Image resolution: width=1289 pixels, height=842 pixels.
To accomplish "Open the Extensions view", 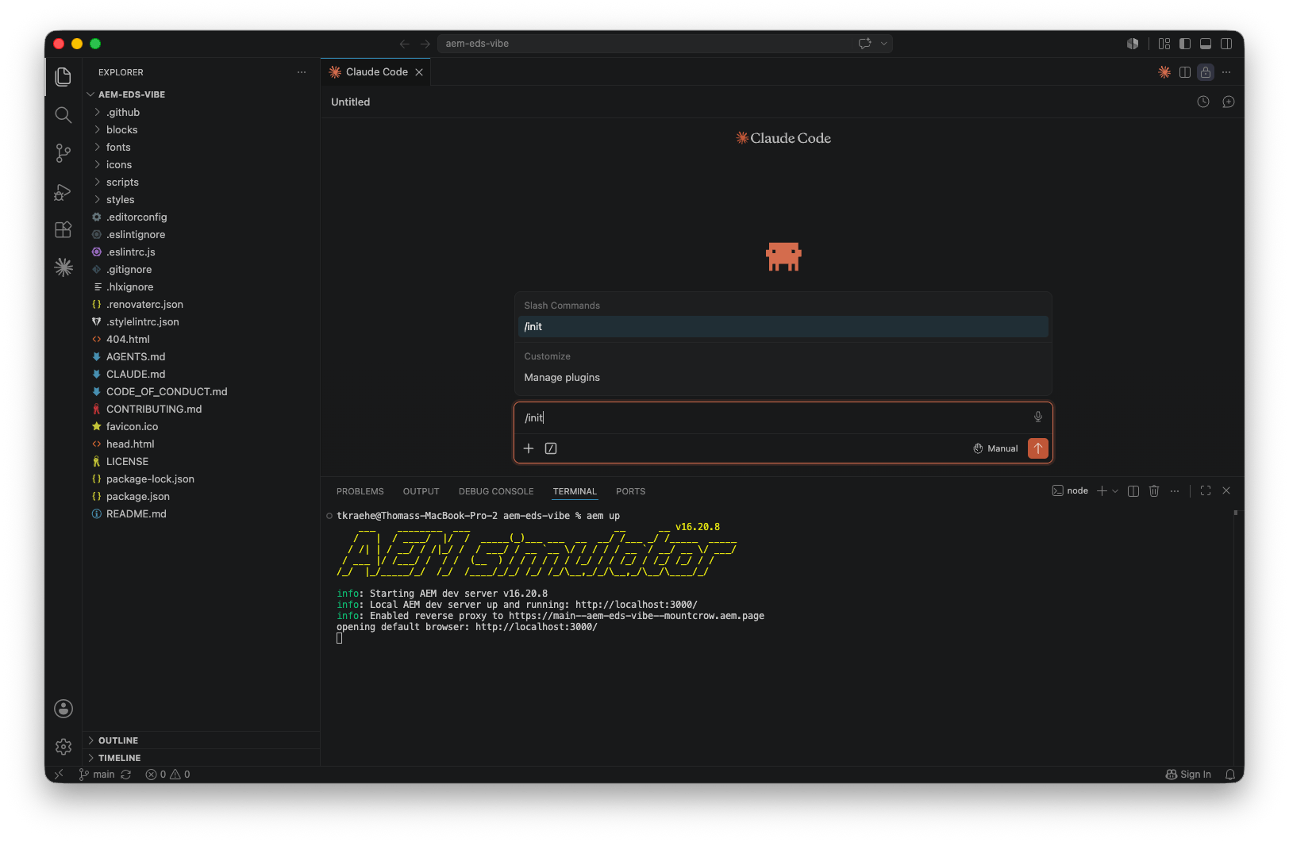I will (x=63, y=230).
